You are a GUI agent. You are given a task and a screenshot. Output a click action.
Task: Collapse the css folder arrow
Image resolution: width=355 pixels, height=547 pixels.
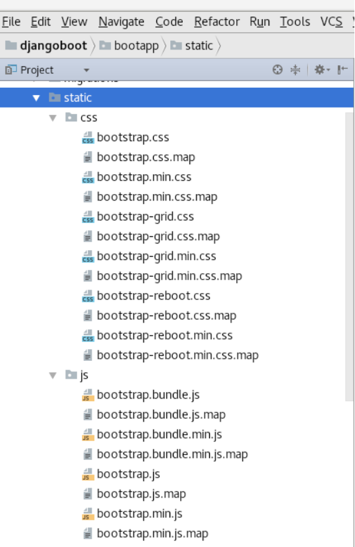tap(53, 118)
